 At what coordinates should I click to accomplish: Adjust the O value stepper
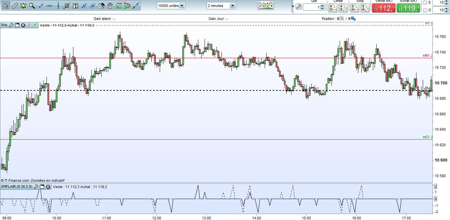coord(447,10)
